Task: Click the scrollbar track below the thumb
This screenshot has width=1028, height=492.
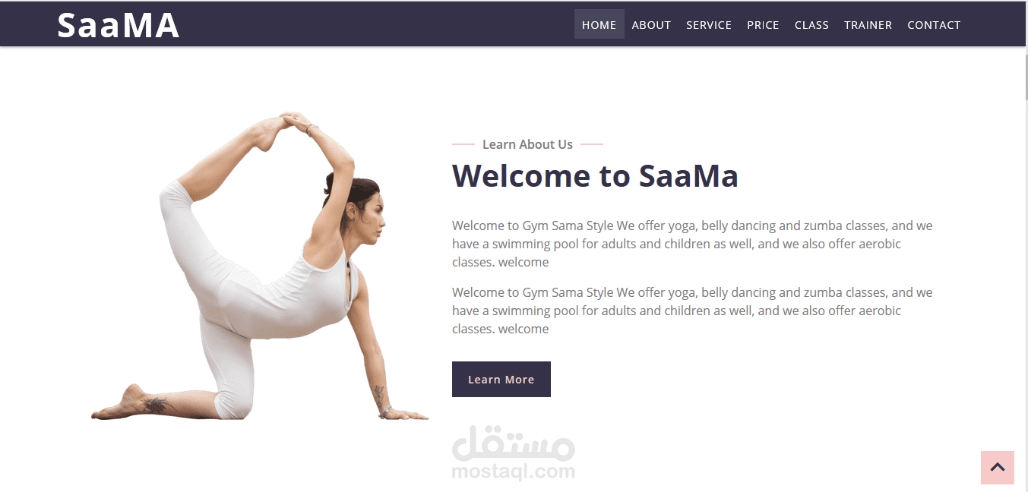Action: [1026, 296]
